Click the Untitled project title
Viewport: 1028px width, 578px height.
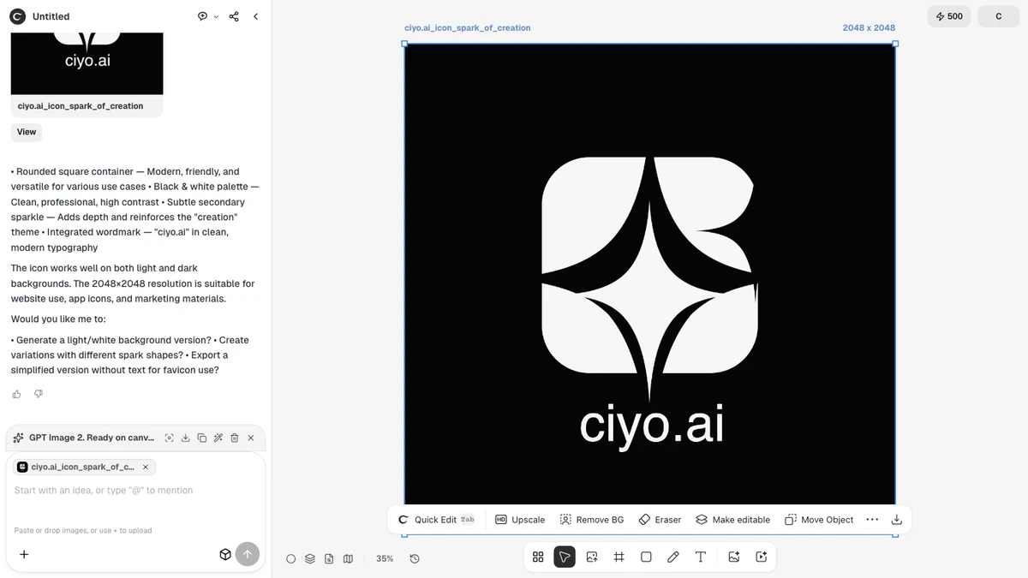coord(51,16)
